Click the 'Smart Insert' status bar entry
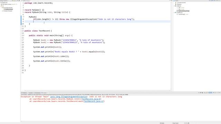Screen dimensions: 221x124 pyautogui.click(x=175, y=123)
